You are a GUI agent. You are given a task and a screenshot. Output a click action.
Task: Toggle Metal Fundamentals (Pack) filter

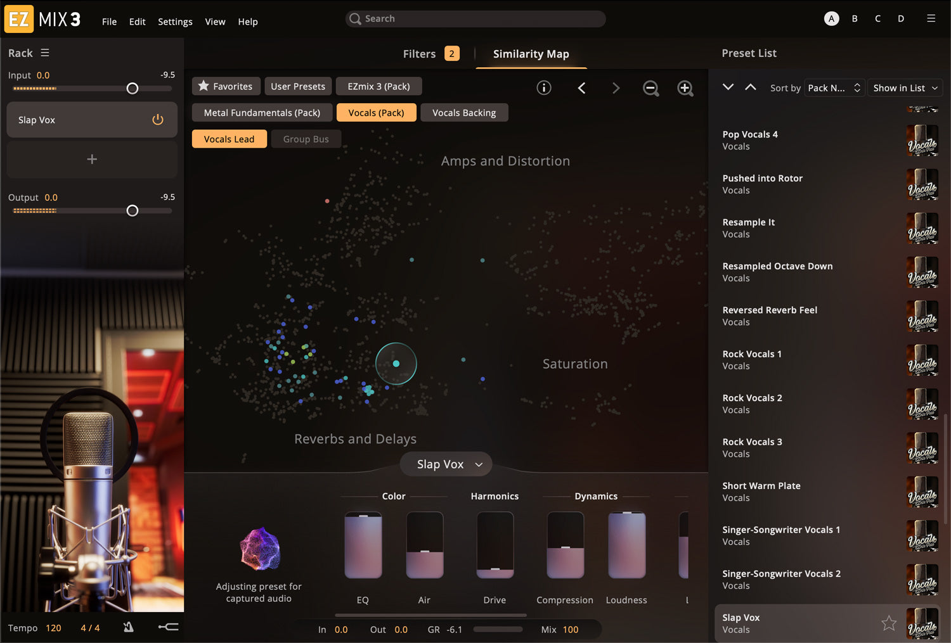tap(262, 113)
